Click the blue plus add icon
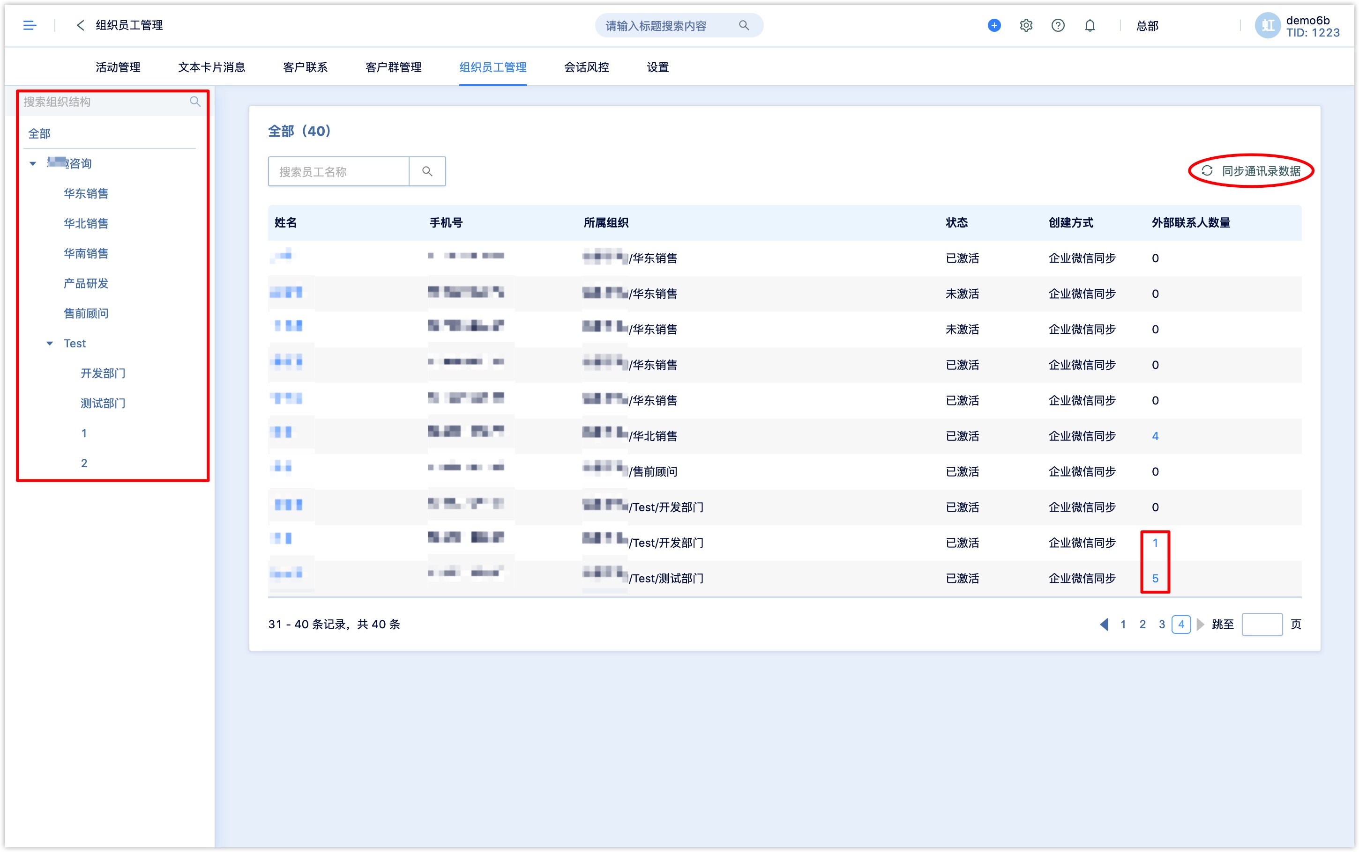Image resolution: width=1359 pixels, height=852 pixels. tap(994, 25)
